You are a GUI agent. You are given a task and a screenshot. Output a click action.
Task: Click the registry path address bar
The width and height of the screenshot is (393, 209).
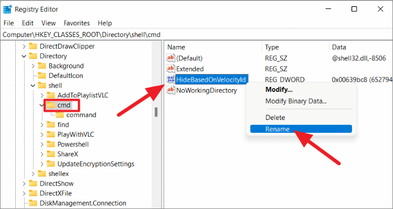pos(196,35)
